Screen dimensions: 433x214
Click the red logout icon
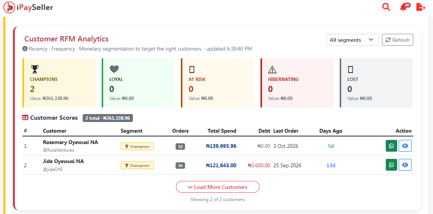click(420, 7)
